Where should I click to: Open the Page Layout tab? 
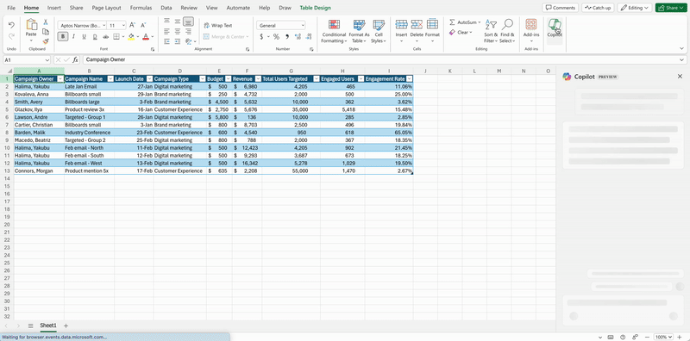(106, 8)
